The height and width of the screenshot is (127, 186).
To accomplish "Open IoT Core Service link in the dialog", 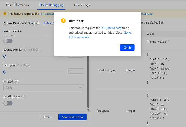I will coord(111,28).
